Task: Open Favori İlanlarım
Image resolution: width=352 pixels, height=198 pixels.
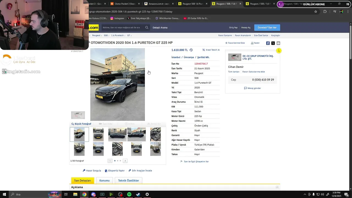Action: point(225,35)
